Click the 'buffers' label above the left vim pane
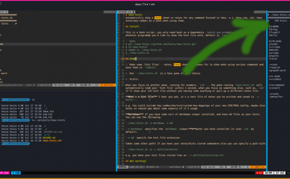Screen dimensions: 290x179 [109, 12]
